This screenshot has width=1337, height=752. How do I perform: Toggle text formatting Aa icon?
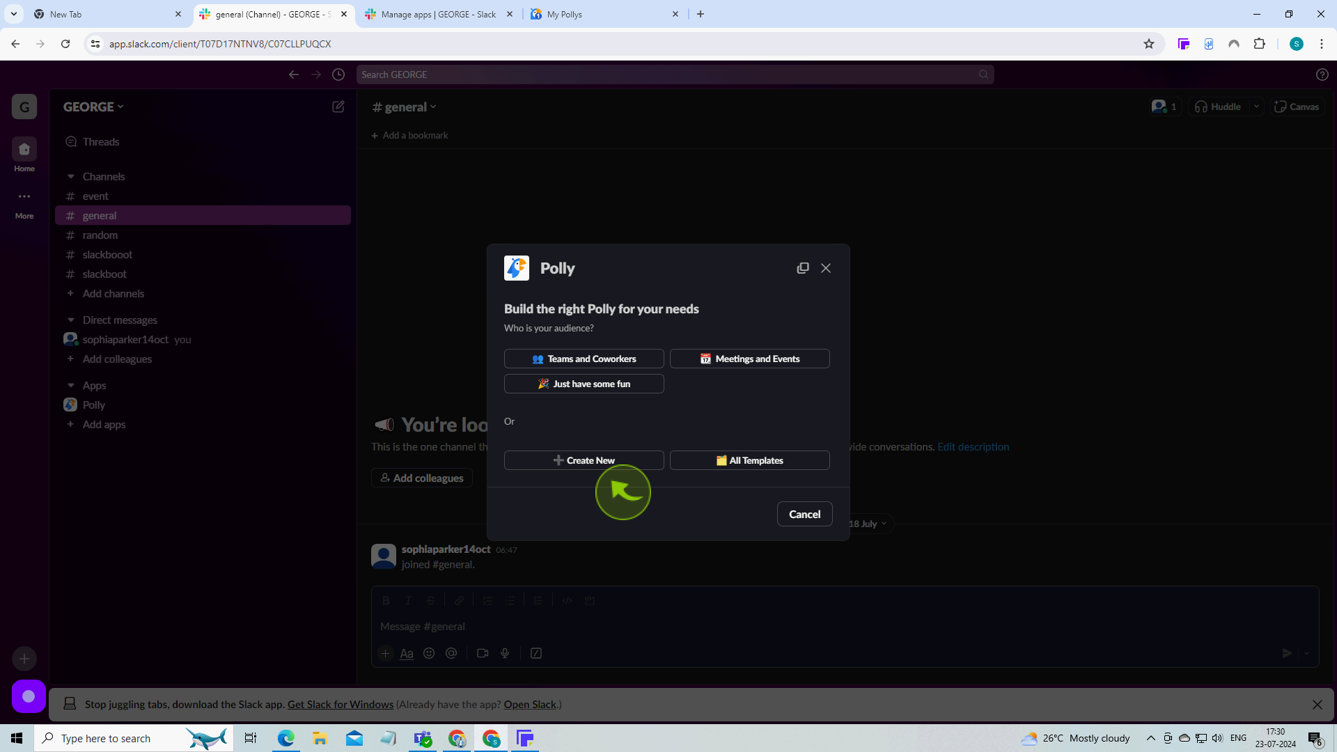[x=407, y=653]
